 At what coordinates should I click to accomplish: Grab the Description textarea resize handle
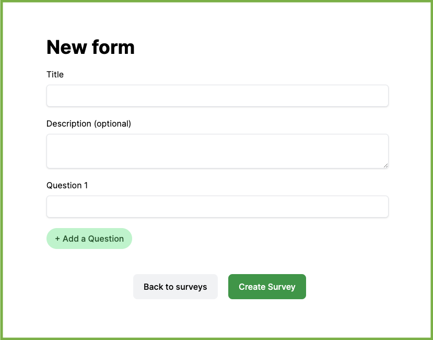tap(385, 165)
